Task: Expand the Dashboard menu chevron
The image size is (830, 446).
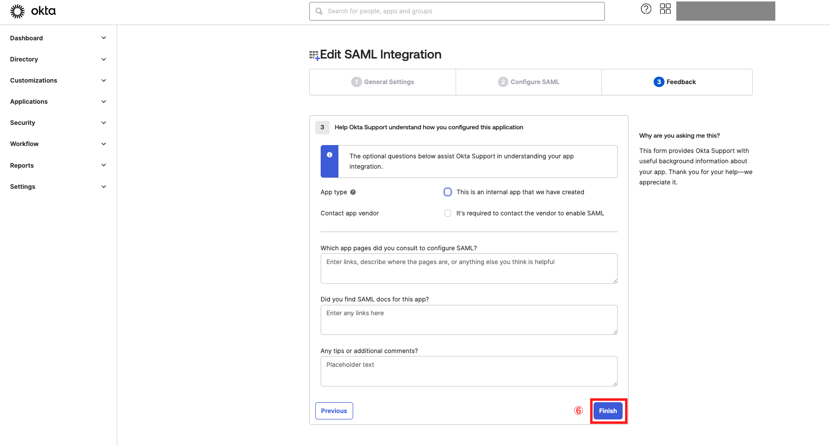Action: [x=103, y=38]
